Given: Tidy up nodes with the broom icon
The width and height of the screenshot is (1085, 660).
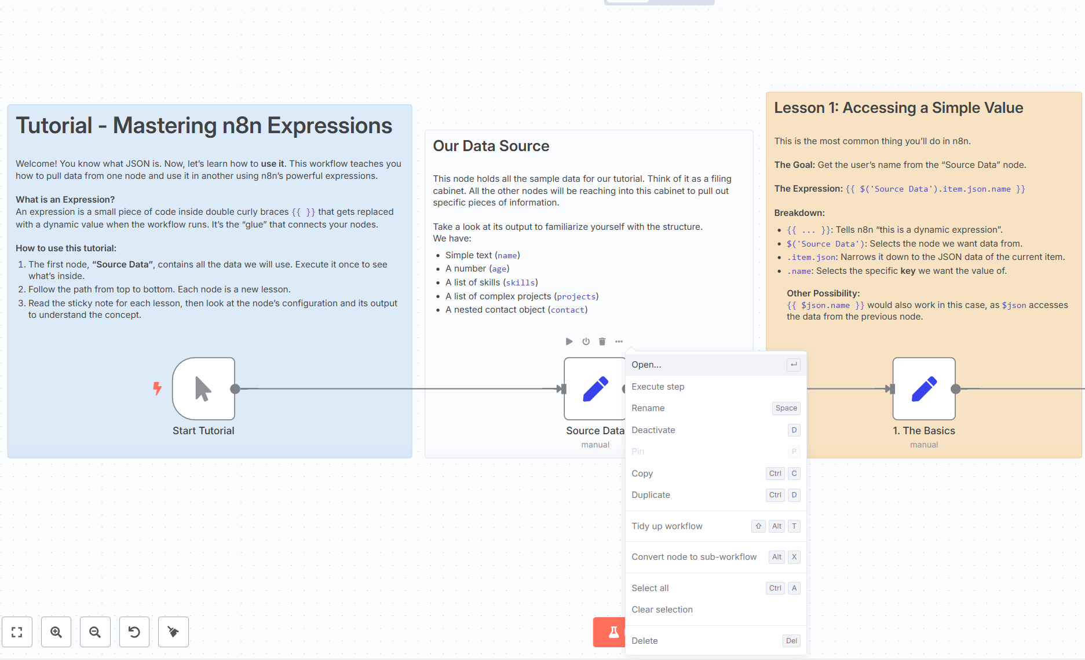Looking at the screenshot, I should tap(173, 632).
